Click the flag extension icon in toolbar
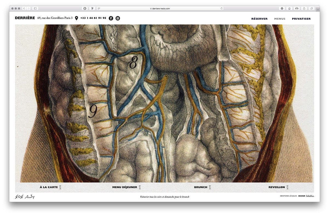The image size is (329, 215). coord(92,9)
